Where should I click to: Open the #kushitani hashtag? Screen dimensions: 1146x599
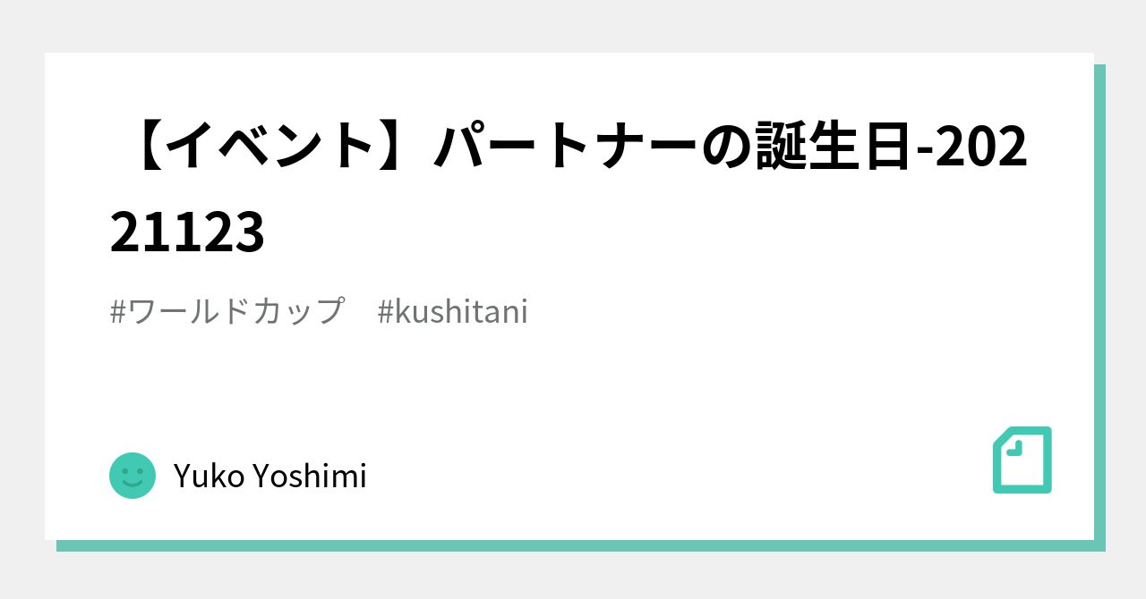click(453, 312)
